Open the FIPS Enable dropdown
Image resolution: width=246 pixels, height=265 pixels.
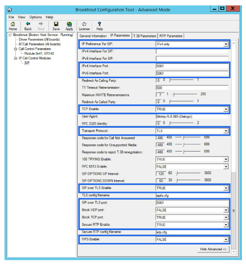click(x=226, y=240)
